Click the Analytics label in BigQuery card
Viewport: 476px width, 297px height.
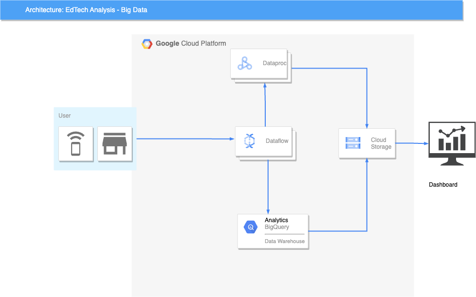276,220
